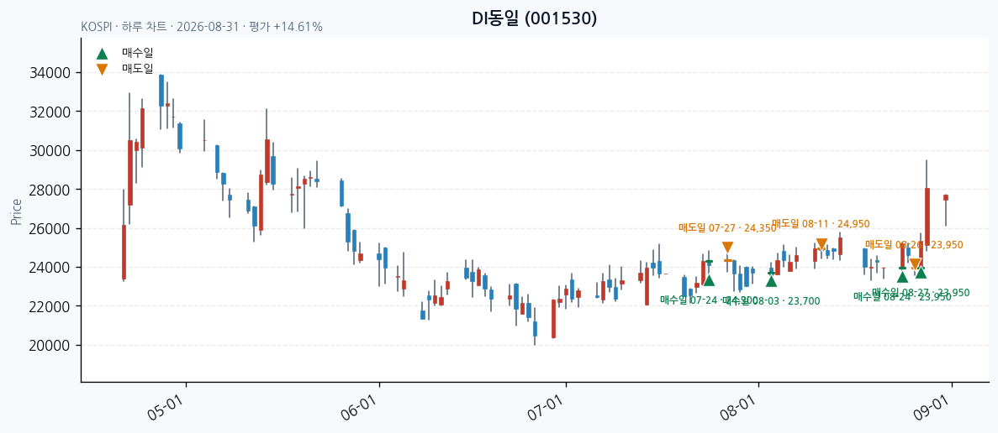Click the annotation 매도일 08-26 · 23,950

click(914, 244)
